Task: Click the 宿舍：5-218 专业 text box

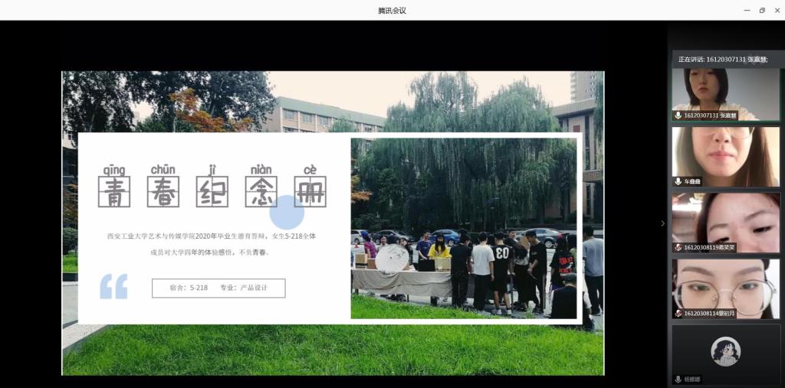Action: pos(218,288)
